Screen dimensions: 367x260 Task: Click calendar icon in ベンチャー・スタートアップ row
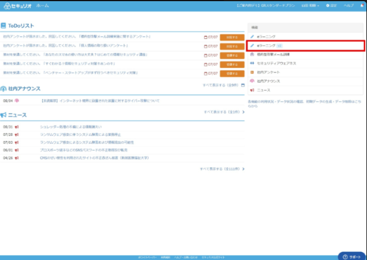click(205, 74)
